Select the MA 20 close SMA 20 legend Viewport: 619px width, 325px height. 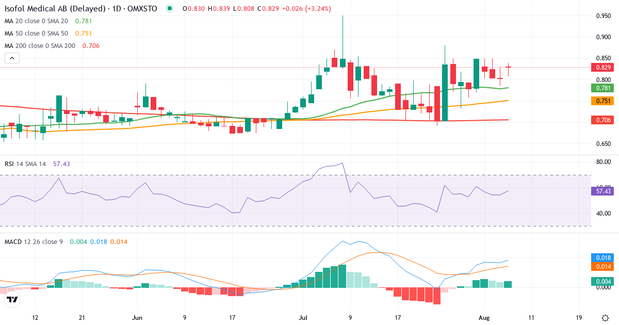click(x=38, y=21)
